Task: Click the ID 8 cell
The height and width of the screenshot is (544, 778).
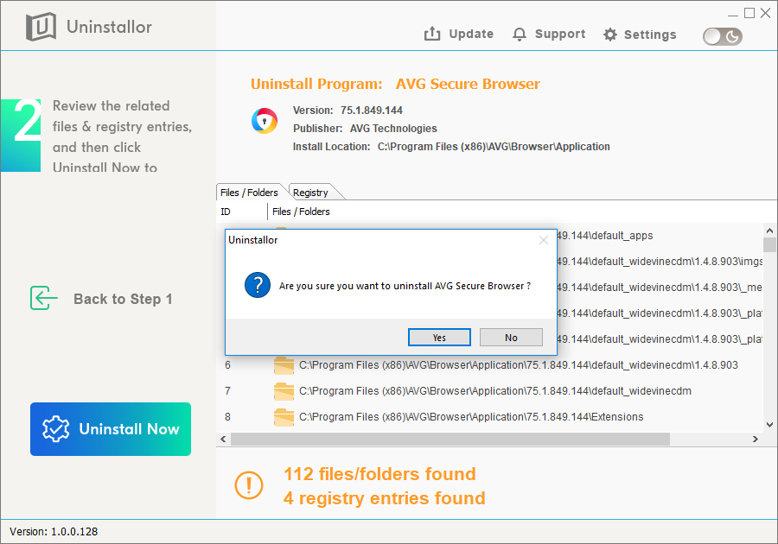Action: tap(227, 417)
